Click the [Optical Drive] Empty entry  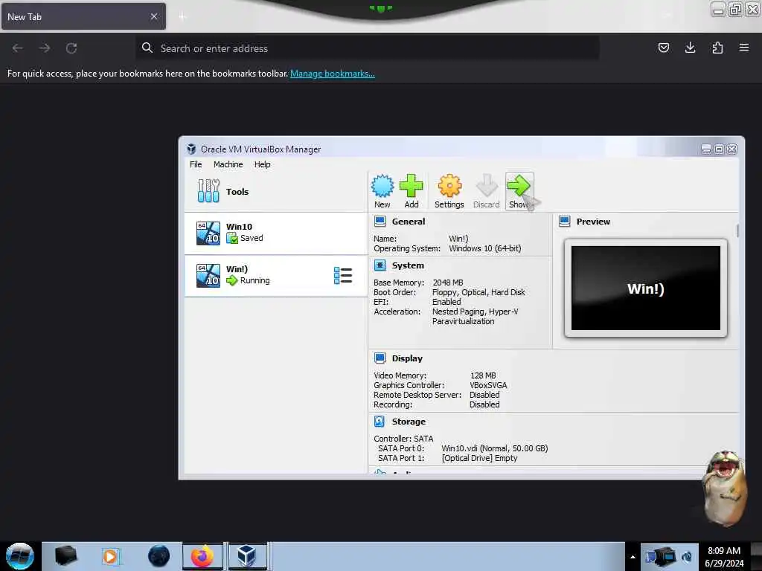click(479, 458)
